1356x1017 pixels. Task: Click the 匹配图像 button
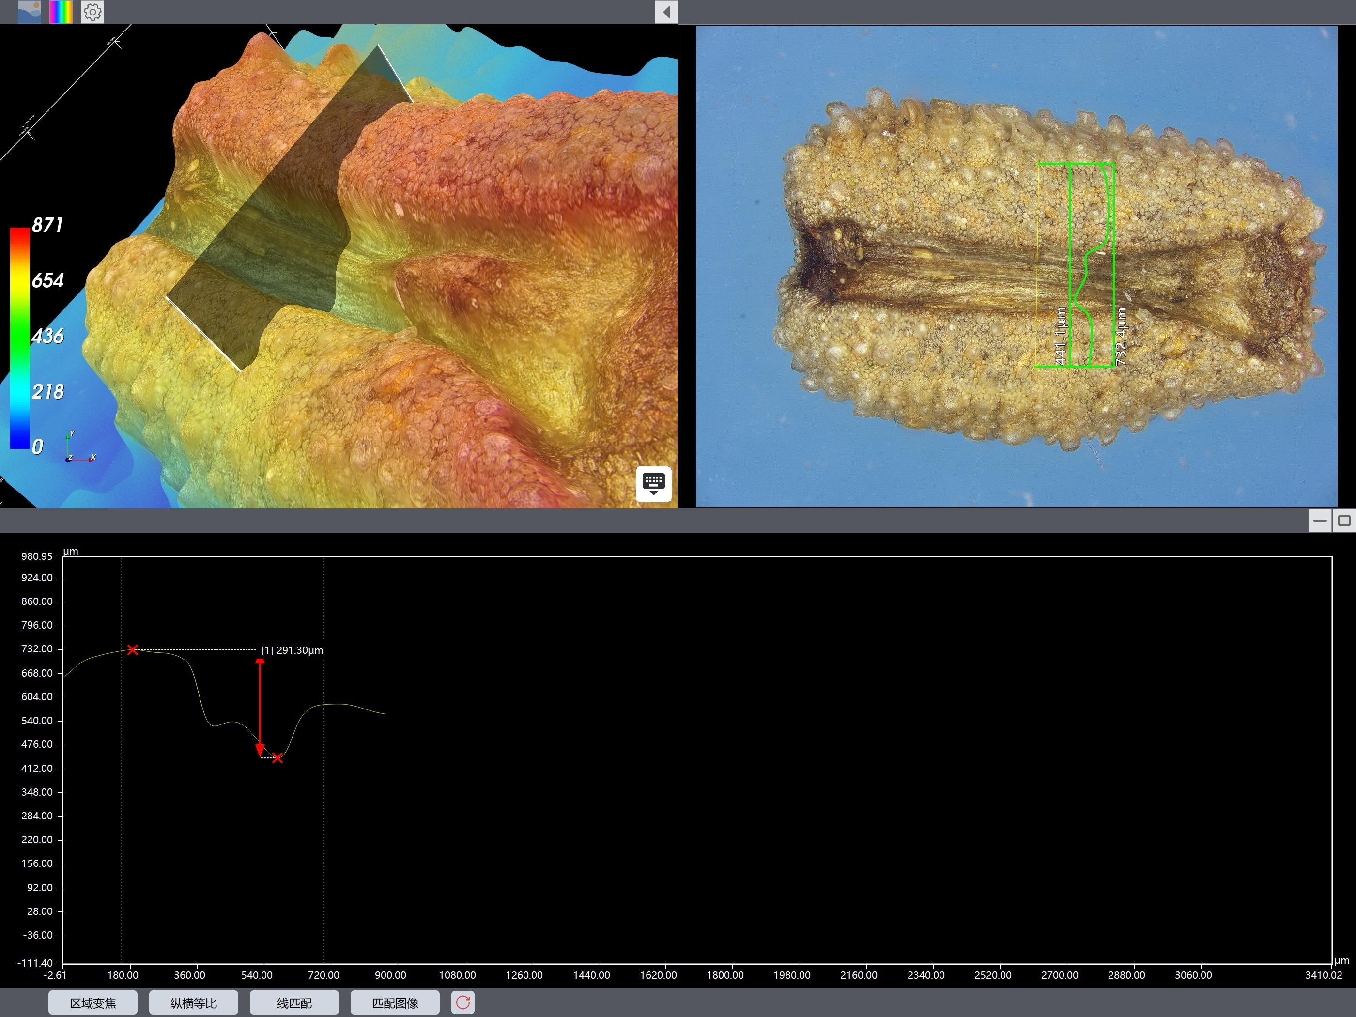coord(395,1003)
